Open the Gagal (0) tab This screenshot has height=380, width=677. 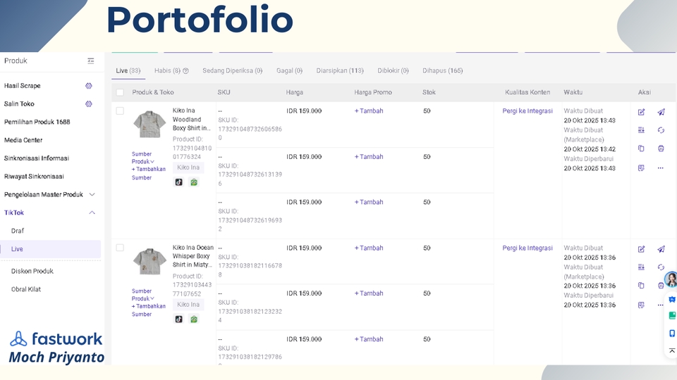click(289, 70)
